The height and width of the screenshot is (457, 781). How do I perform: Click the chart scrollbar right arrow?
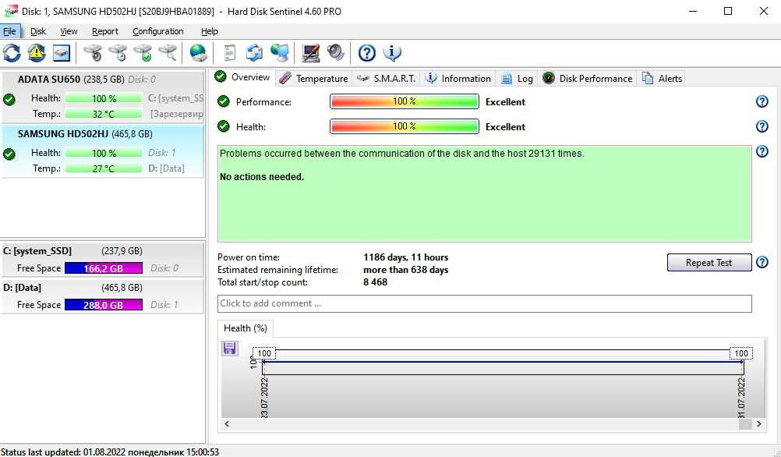pyautogui.click(x=759, y=424)
